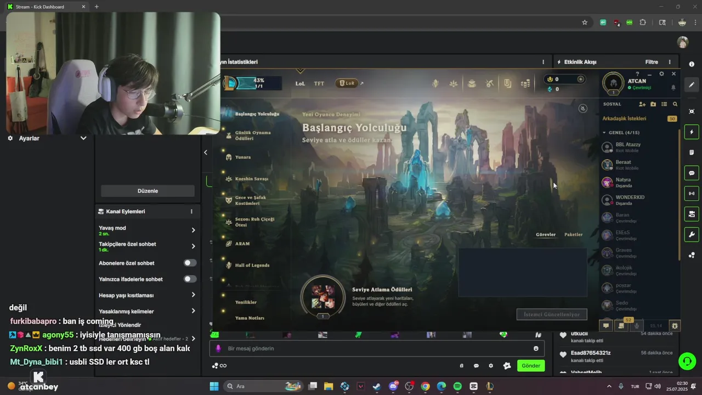This screenshot has height=395, width=702.
Task: Open chat settings gear beside Gönder
Action: point(491,366)
